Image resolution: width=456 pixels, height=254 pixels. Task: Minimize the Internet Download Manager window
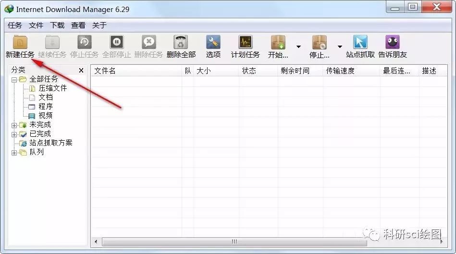(395, 6)
